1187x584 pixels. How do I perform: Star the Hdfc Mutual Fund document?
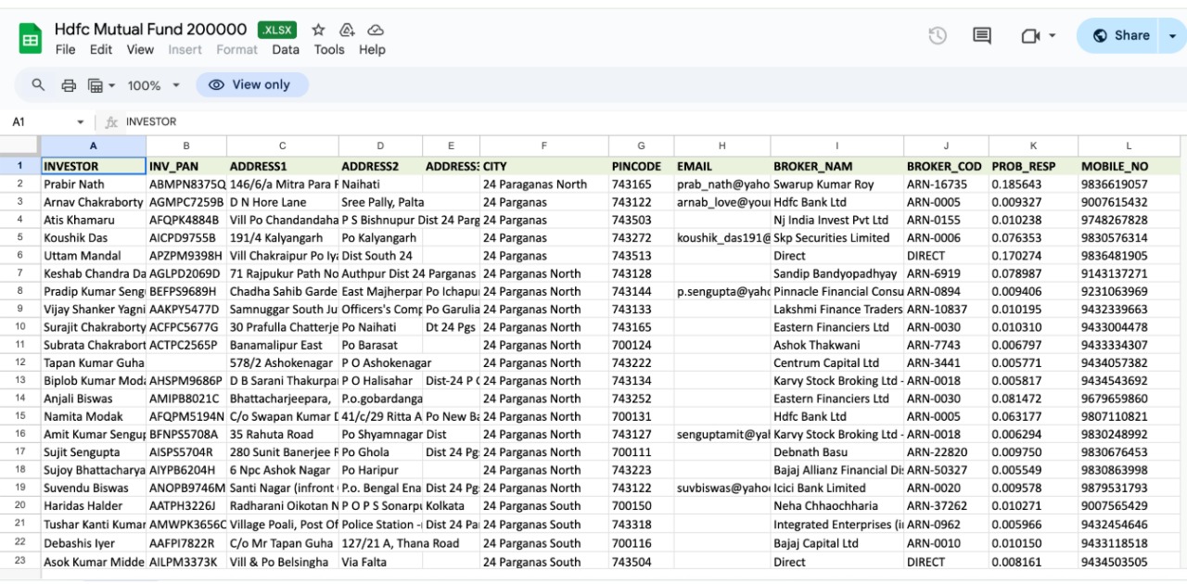pyautogui.click(x=318, y=31)
